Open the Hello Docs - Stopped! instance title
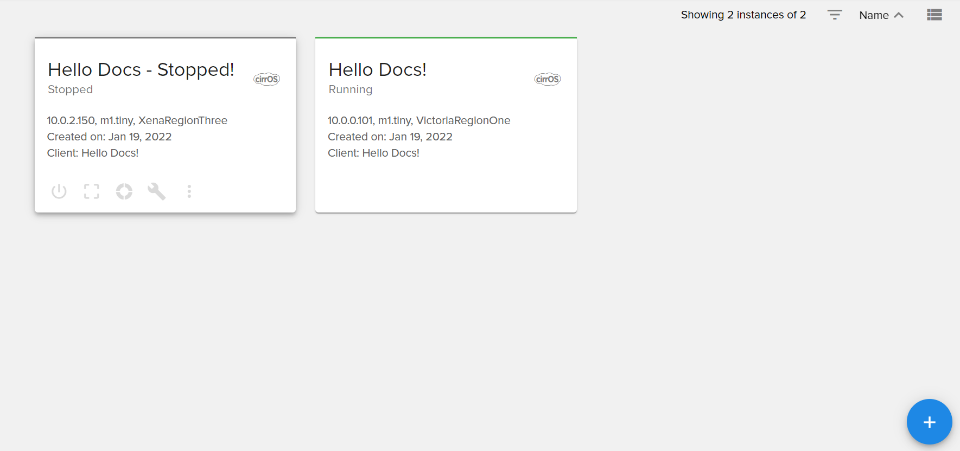This screenshot has width=960, height=451. pyautogui.click(x=141, y=70)
